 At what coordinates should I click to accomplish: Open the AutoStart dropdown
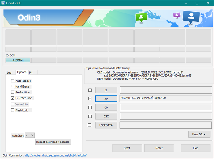(x=30, y=135)
